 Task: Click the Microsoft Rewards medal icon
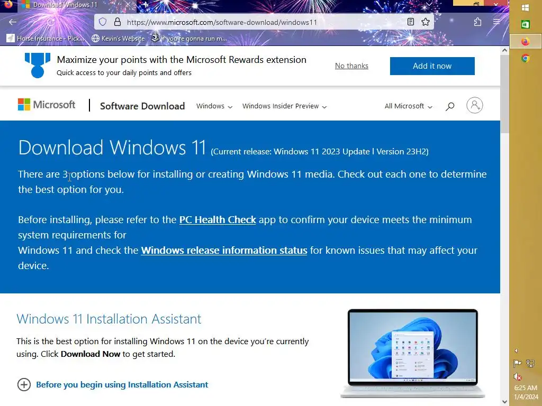coord(38,65)
